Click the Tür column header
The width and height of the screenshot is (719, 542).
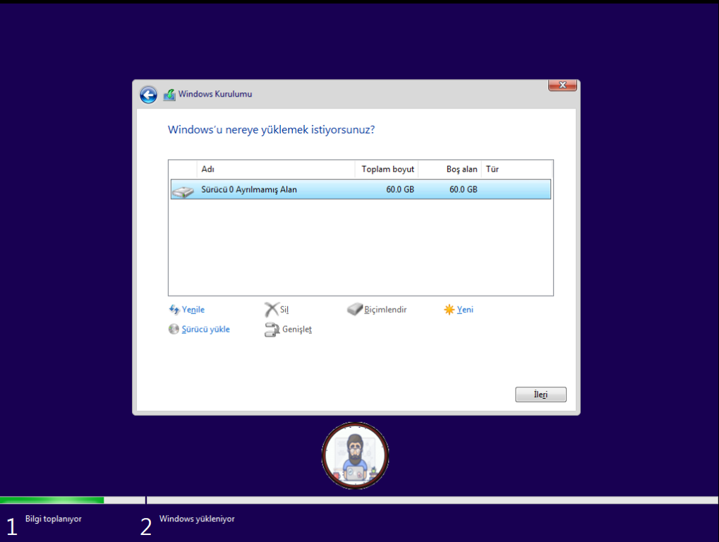click(516, 169)
